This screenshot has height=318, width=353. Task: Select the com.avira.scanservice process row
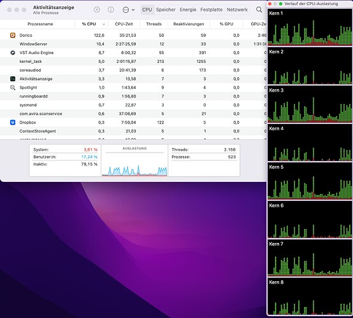(133, 114)
